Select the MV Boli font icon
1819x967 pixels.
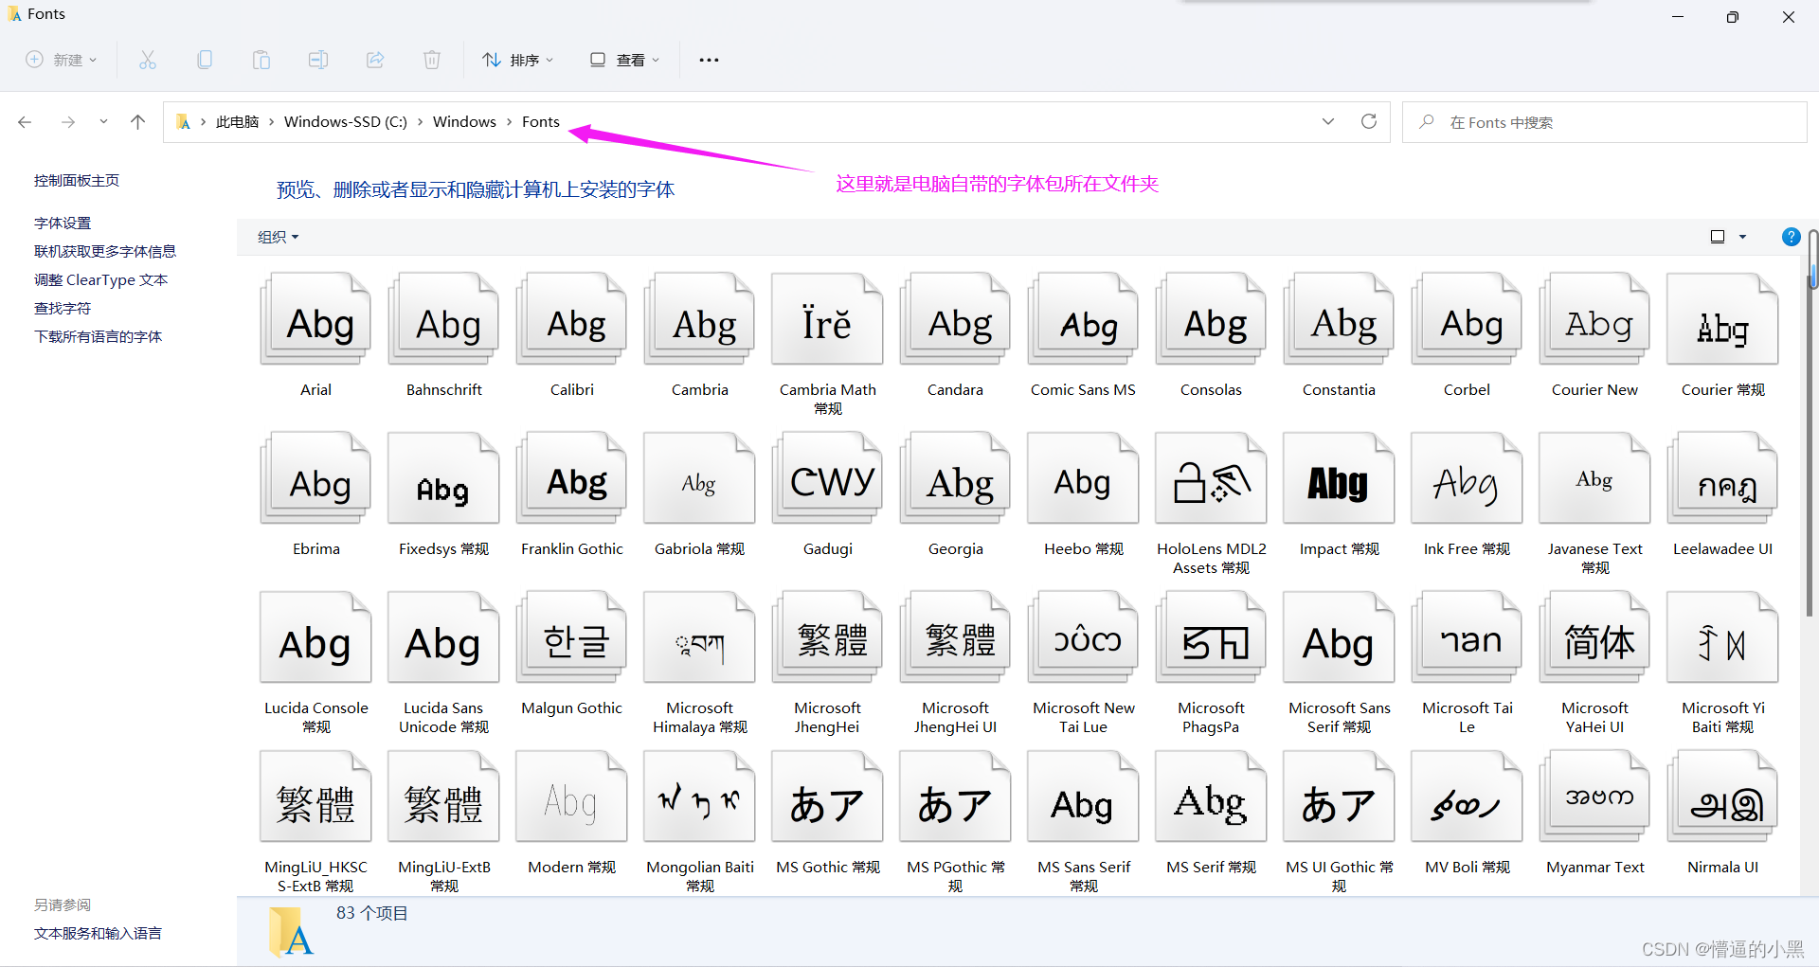(1467, 797)
